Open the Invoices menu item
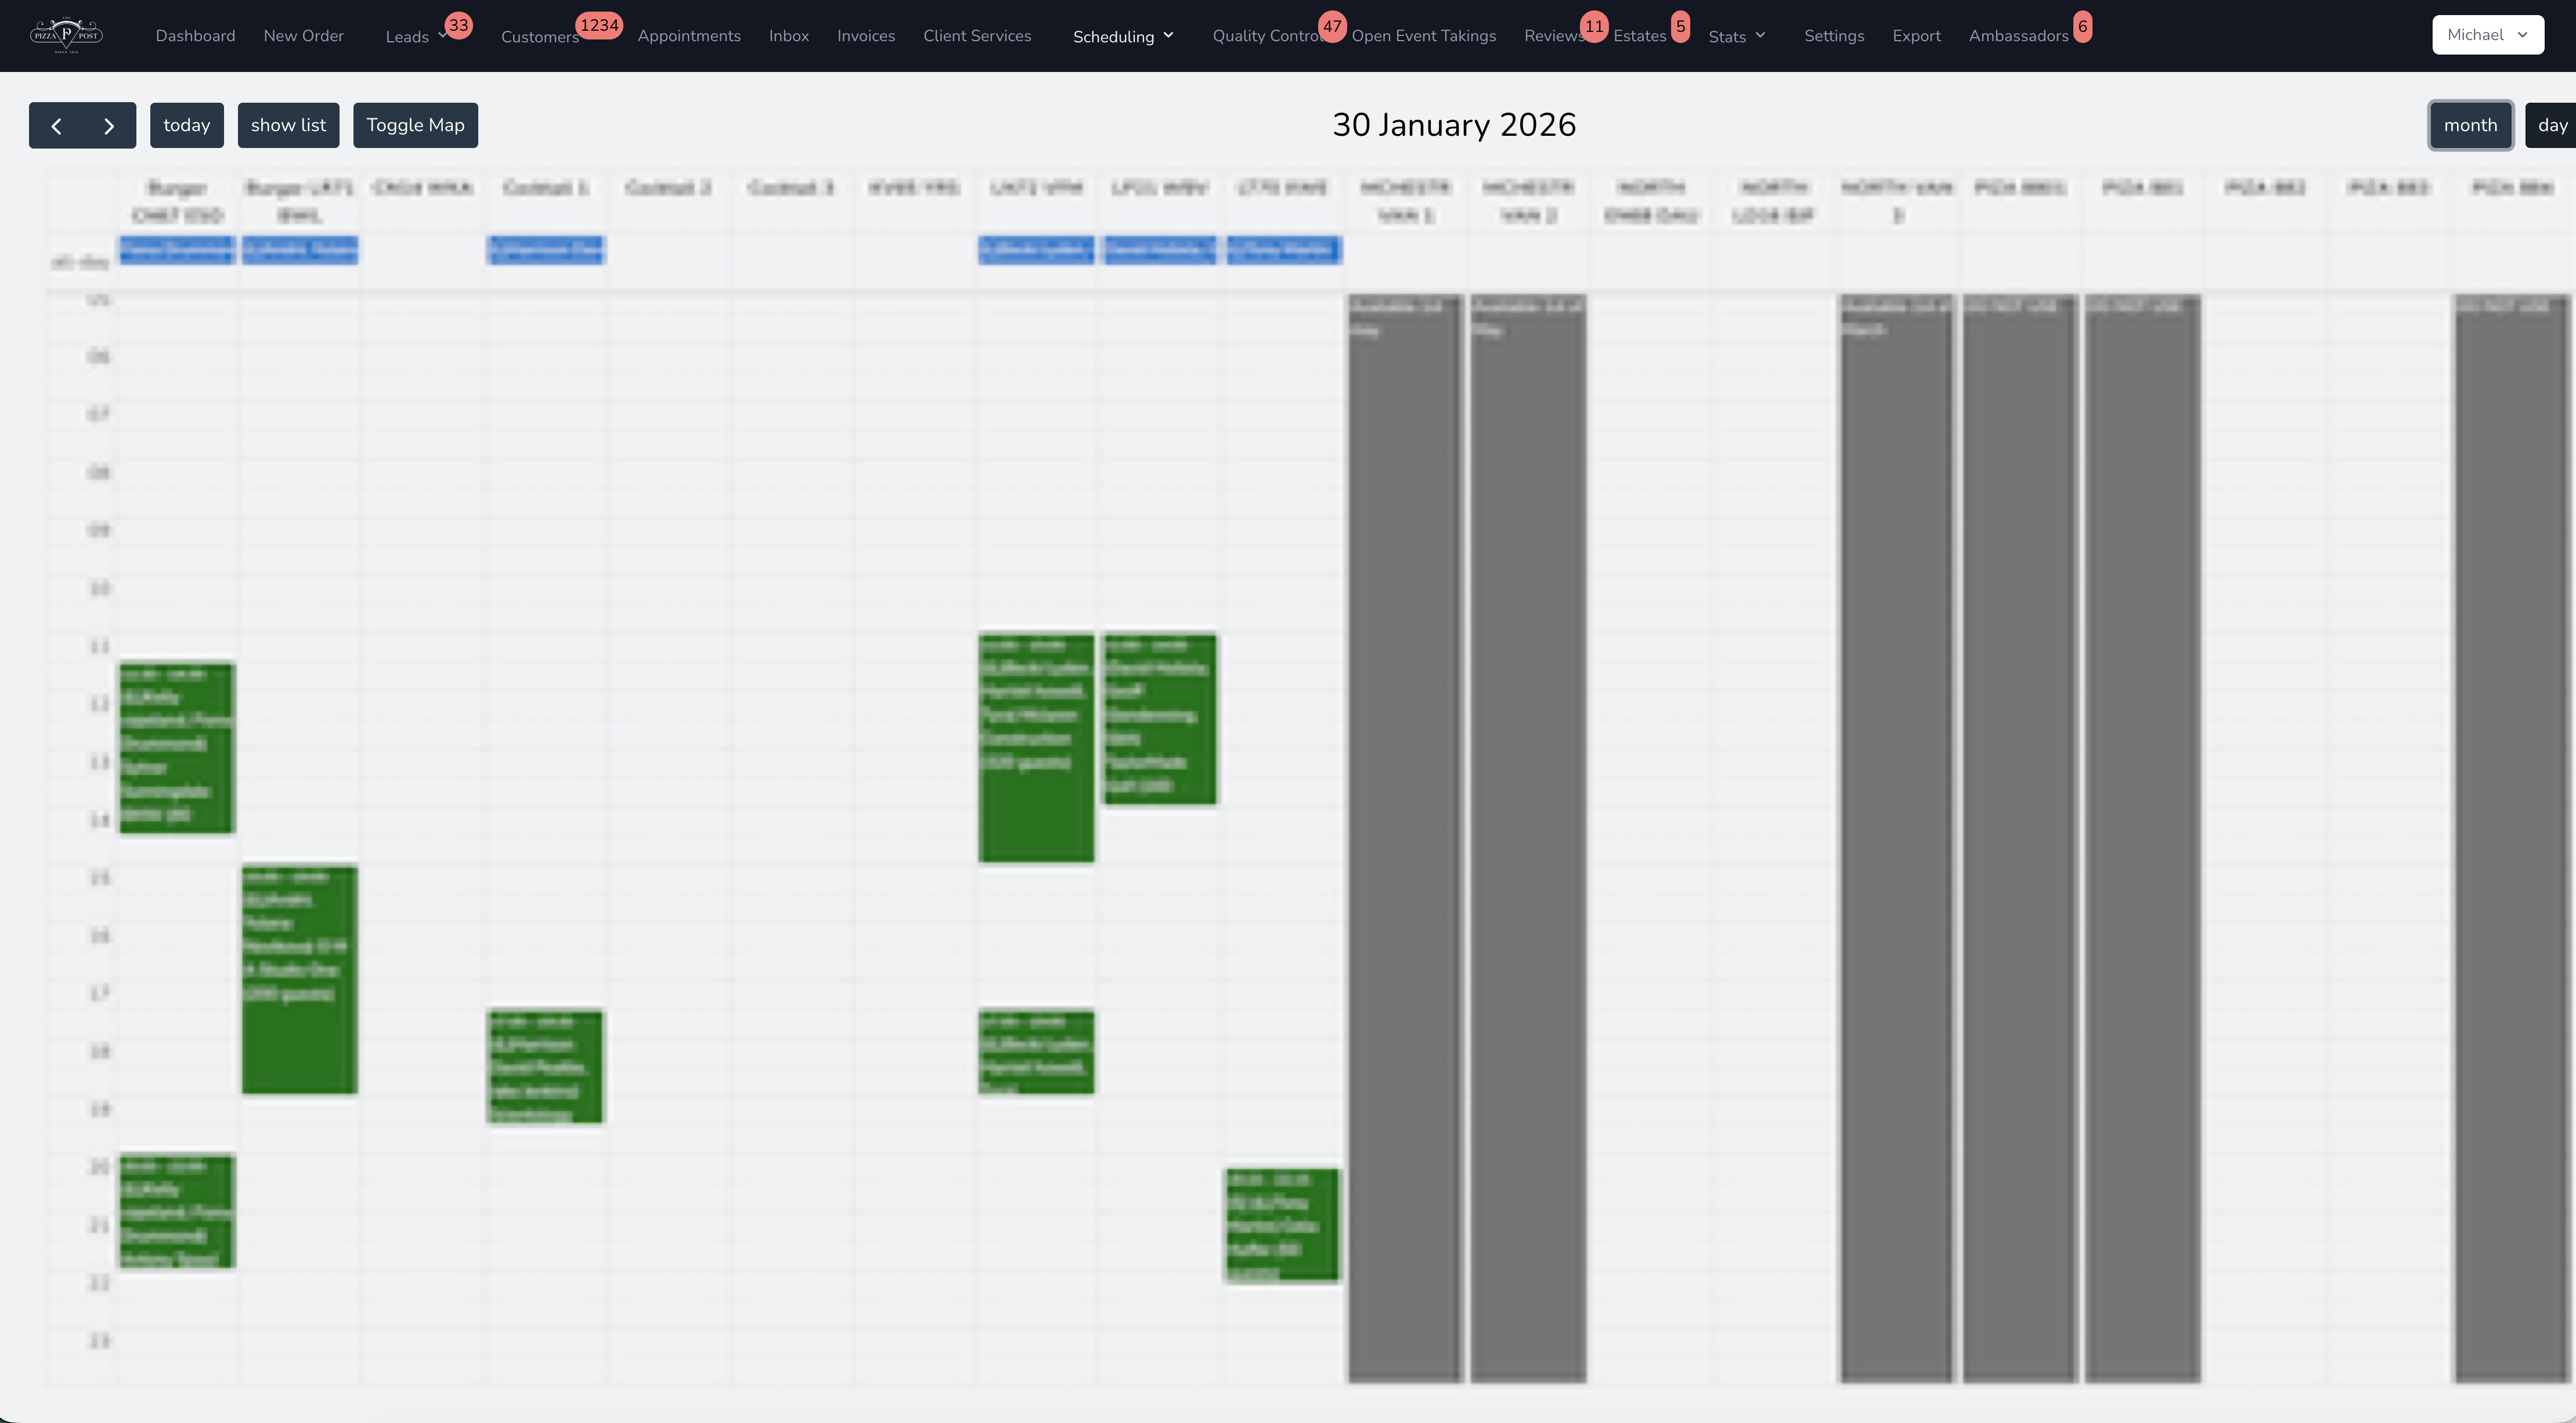Screen dimensions: 2576x1423 point(865,35)
